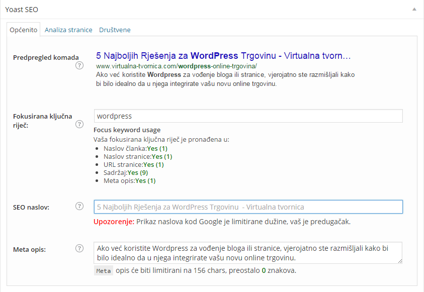Viewport: 424px width, 292px height.
Task: Collapse the Yoast SEO panel arrow
Action: coord(414,9)
